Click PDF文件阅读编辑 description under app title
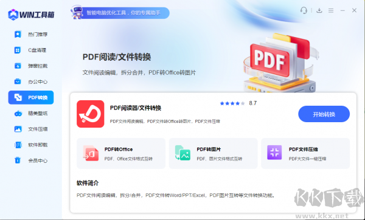 [x=165, y=122]
